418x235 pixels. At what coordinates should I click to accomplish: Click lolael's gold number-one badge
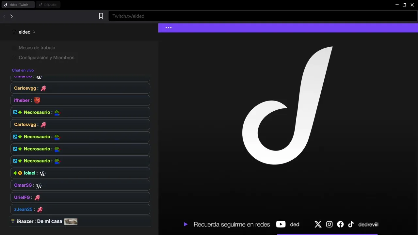coord(20,173)
